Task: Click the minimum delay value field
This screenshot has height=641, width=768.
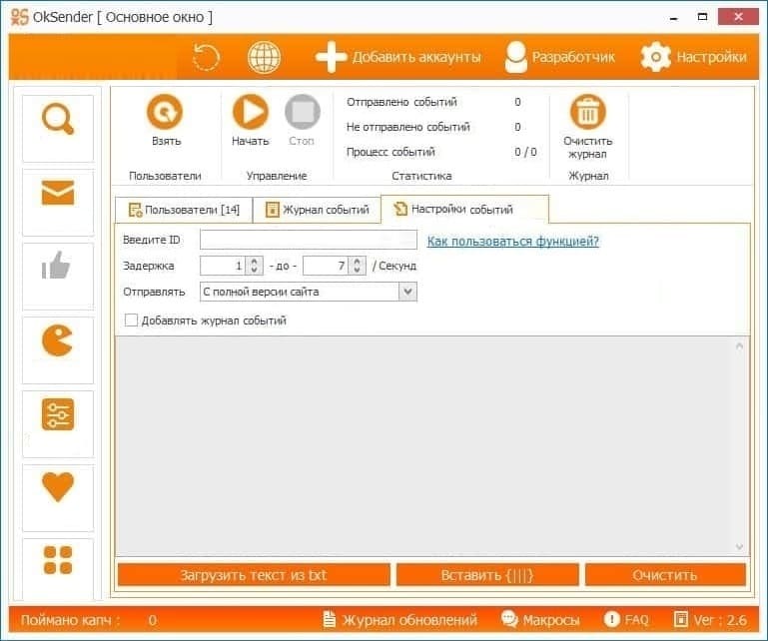Action: click(223, 266)
